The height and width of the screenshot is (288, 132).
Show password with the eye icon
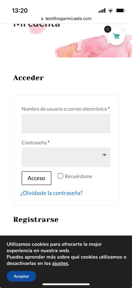104,155
